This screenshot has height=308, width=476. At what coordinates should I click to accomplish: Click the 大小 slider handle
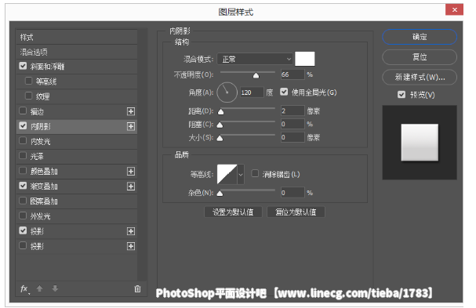coord(220,138)
